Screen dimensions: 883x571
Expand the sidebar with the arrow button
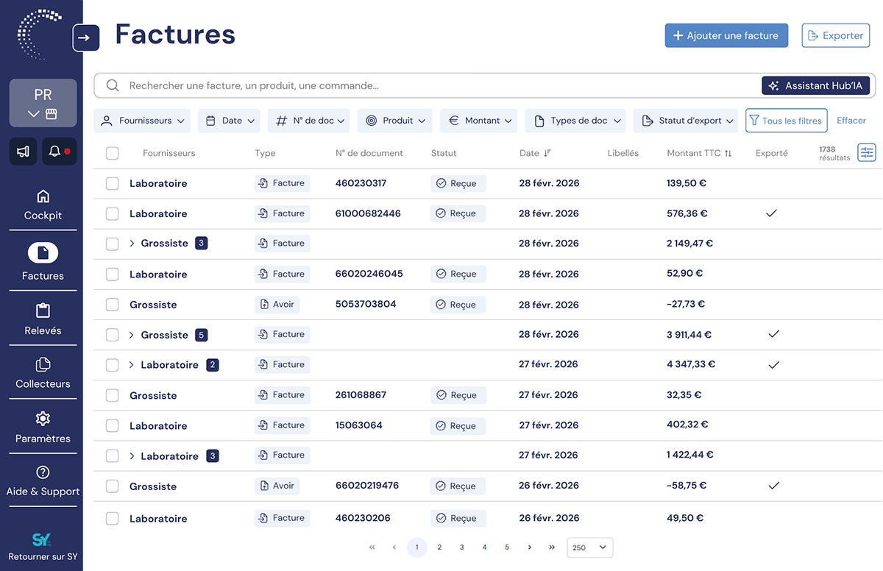85,38
